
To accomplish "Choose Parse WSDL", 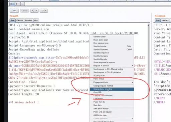I will [112, 79].
